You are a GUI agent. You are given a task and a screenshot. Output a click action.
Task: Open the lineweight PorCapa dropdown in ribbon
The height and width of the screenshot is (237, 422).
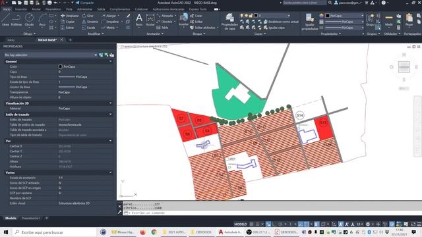point(345,22)
